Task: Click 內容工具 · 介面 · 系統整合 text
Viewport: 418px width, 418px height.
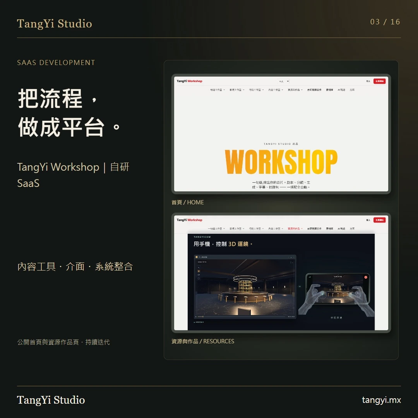Action: (x=75, y=267)
